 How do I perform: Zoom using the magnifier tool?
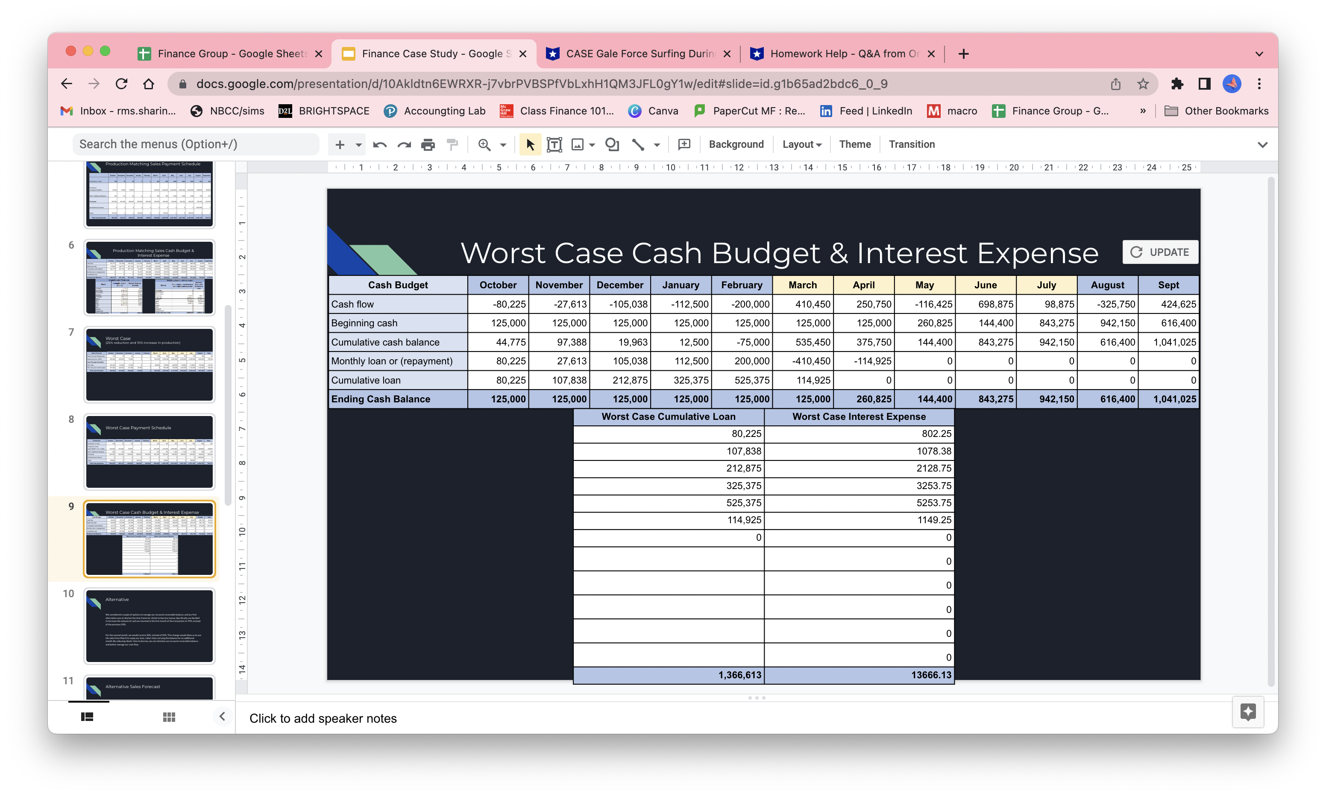coord(484,144)
